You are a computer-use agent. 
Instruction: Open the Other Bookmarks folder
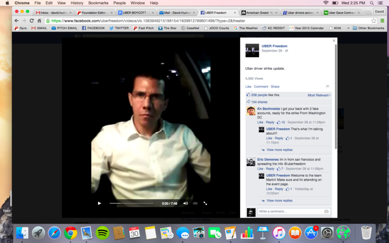coord(368,28)
